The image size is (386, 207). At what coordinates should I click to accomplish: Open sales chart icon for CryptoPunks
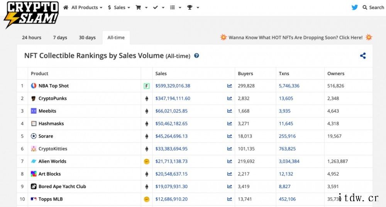click(x=229, y=98)
